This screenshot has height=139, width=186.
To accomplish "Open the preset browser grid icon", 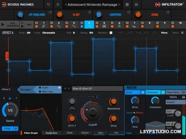I will coord(127,4).
